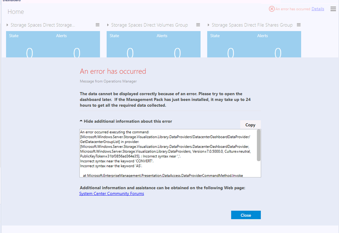Click the line "Incorrect syntax near the keyword 'AS'"

[x=111, y=166]
